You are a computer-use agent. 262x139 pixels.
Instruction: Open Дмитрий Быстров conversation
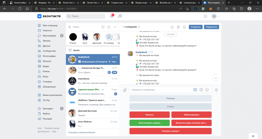tap(93, 113)
